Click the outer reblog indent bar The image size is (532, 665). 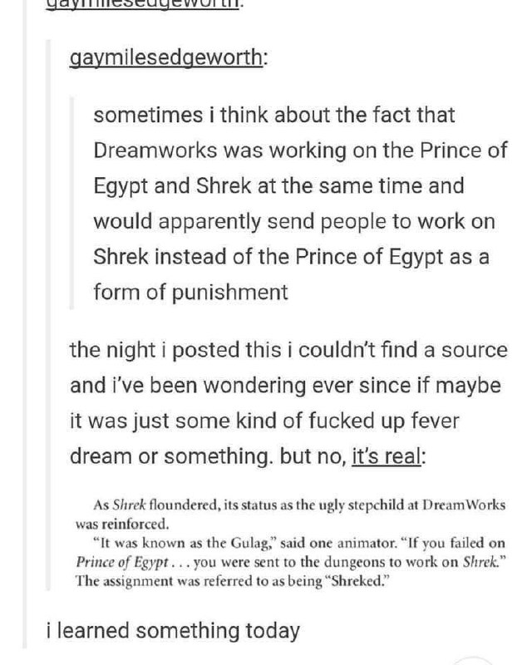(x=48, y=315)
